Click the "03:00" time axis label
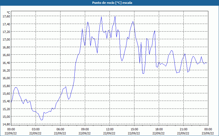Image resolution: width=219 pixels, height=136 pixels. pyautogui.click(x=36, y=129)
